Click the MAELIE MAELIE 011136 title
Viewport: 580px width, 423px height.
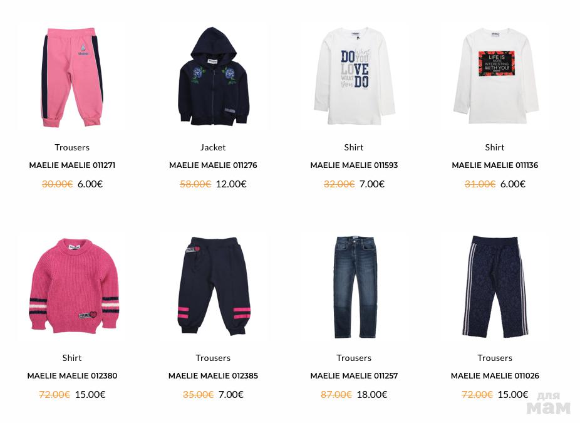coord(495,165)
